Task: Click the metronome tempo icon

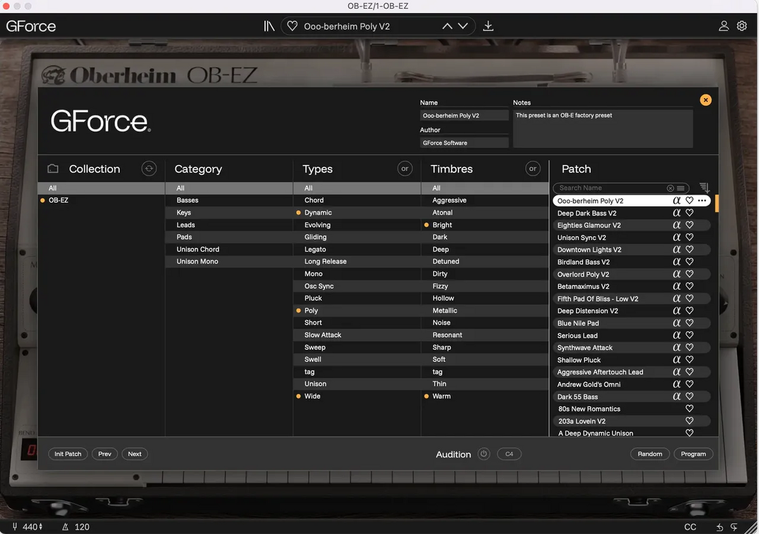Action: coord(66,526)
